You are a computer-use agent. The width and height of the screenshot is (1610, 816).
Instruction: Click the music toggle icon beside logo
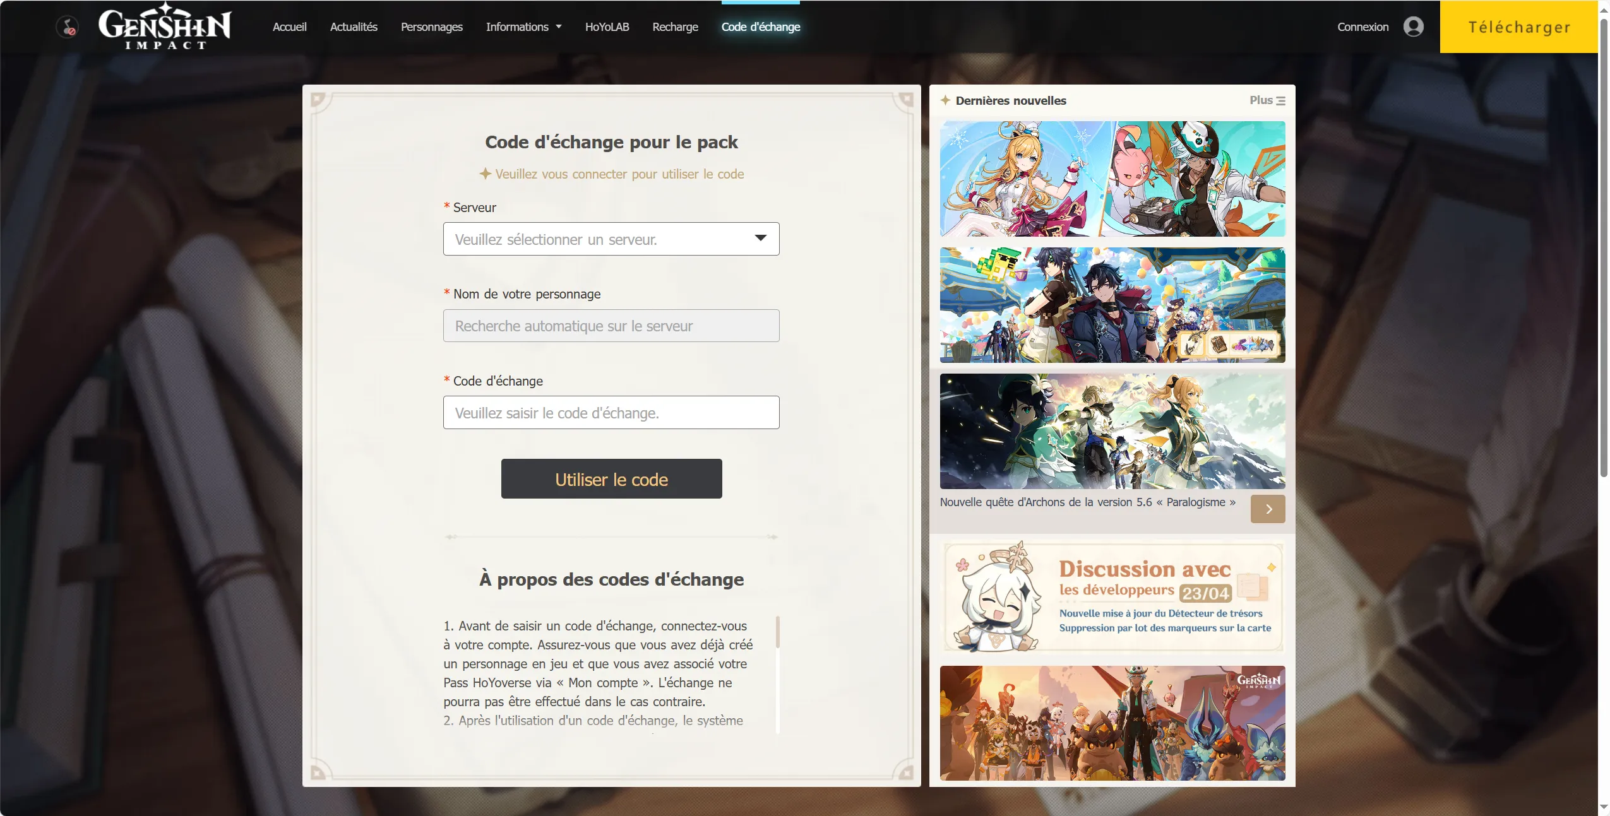[67, 27]
